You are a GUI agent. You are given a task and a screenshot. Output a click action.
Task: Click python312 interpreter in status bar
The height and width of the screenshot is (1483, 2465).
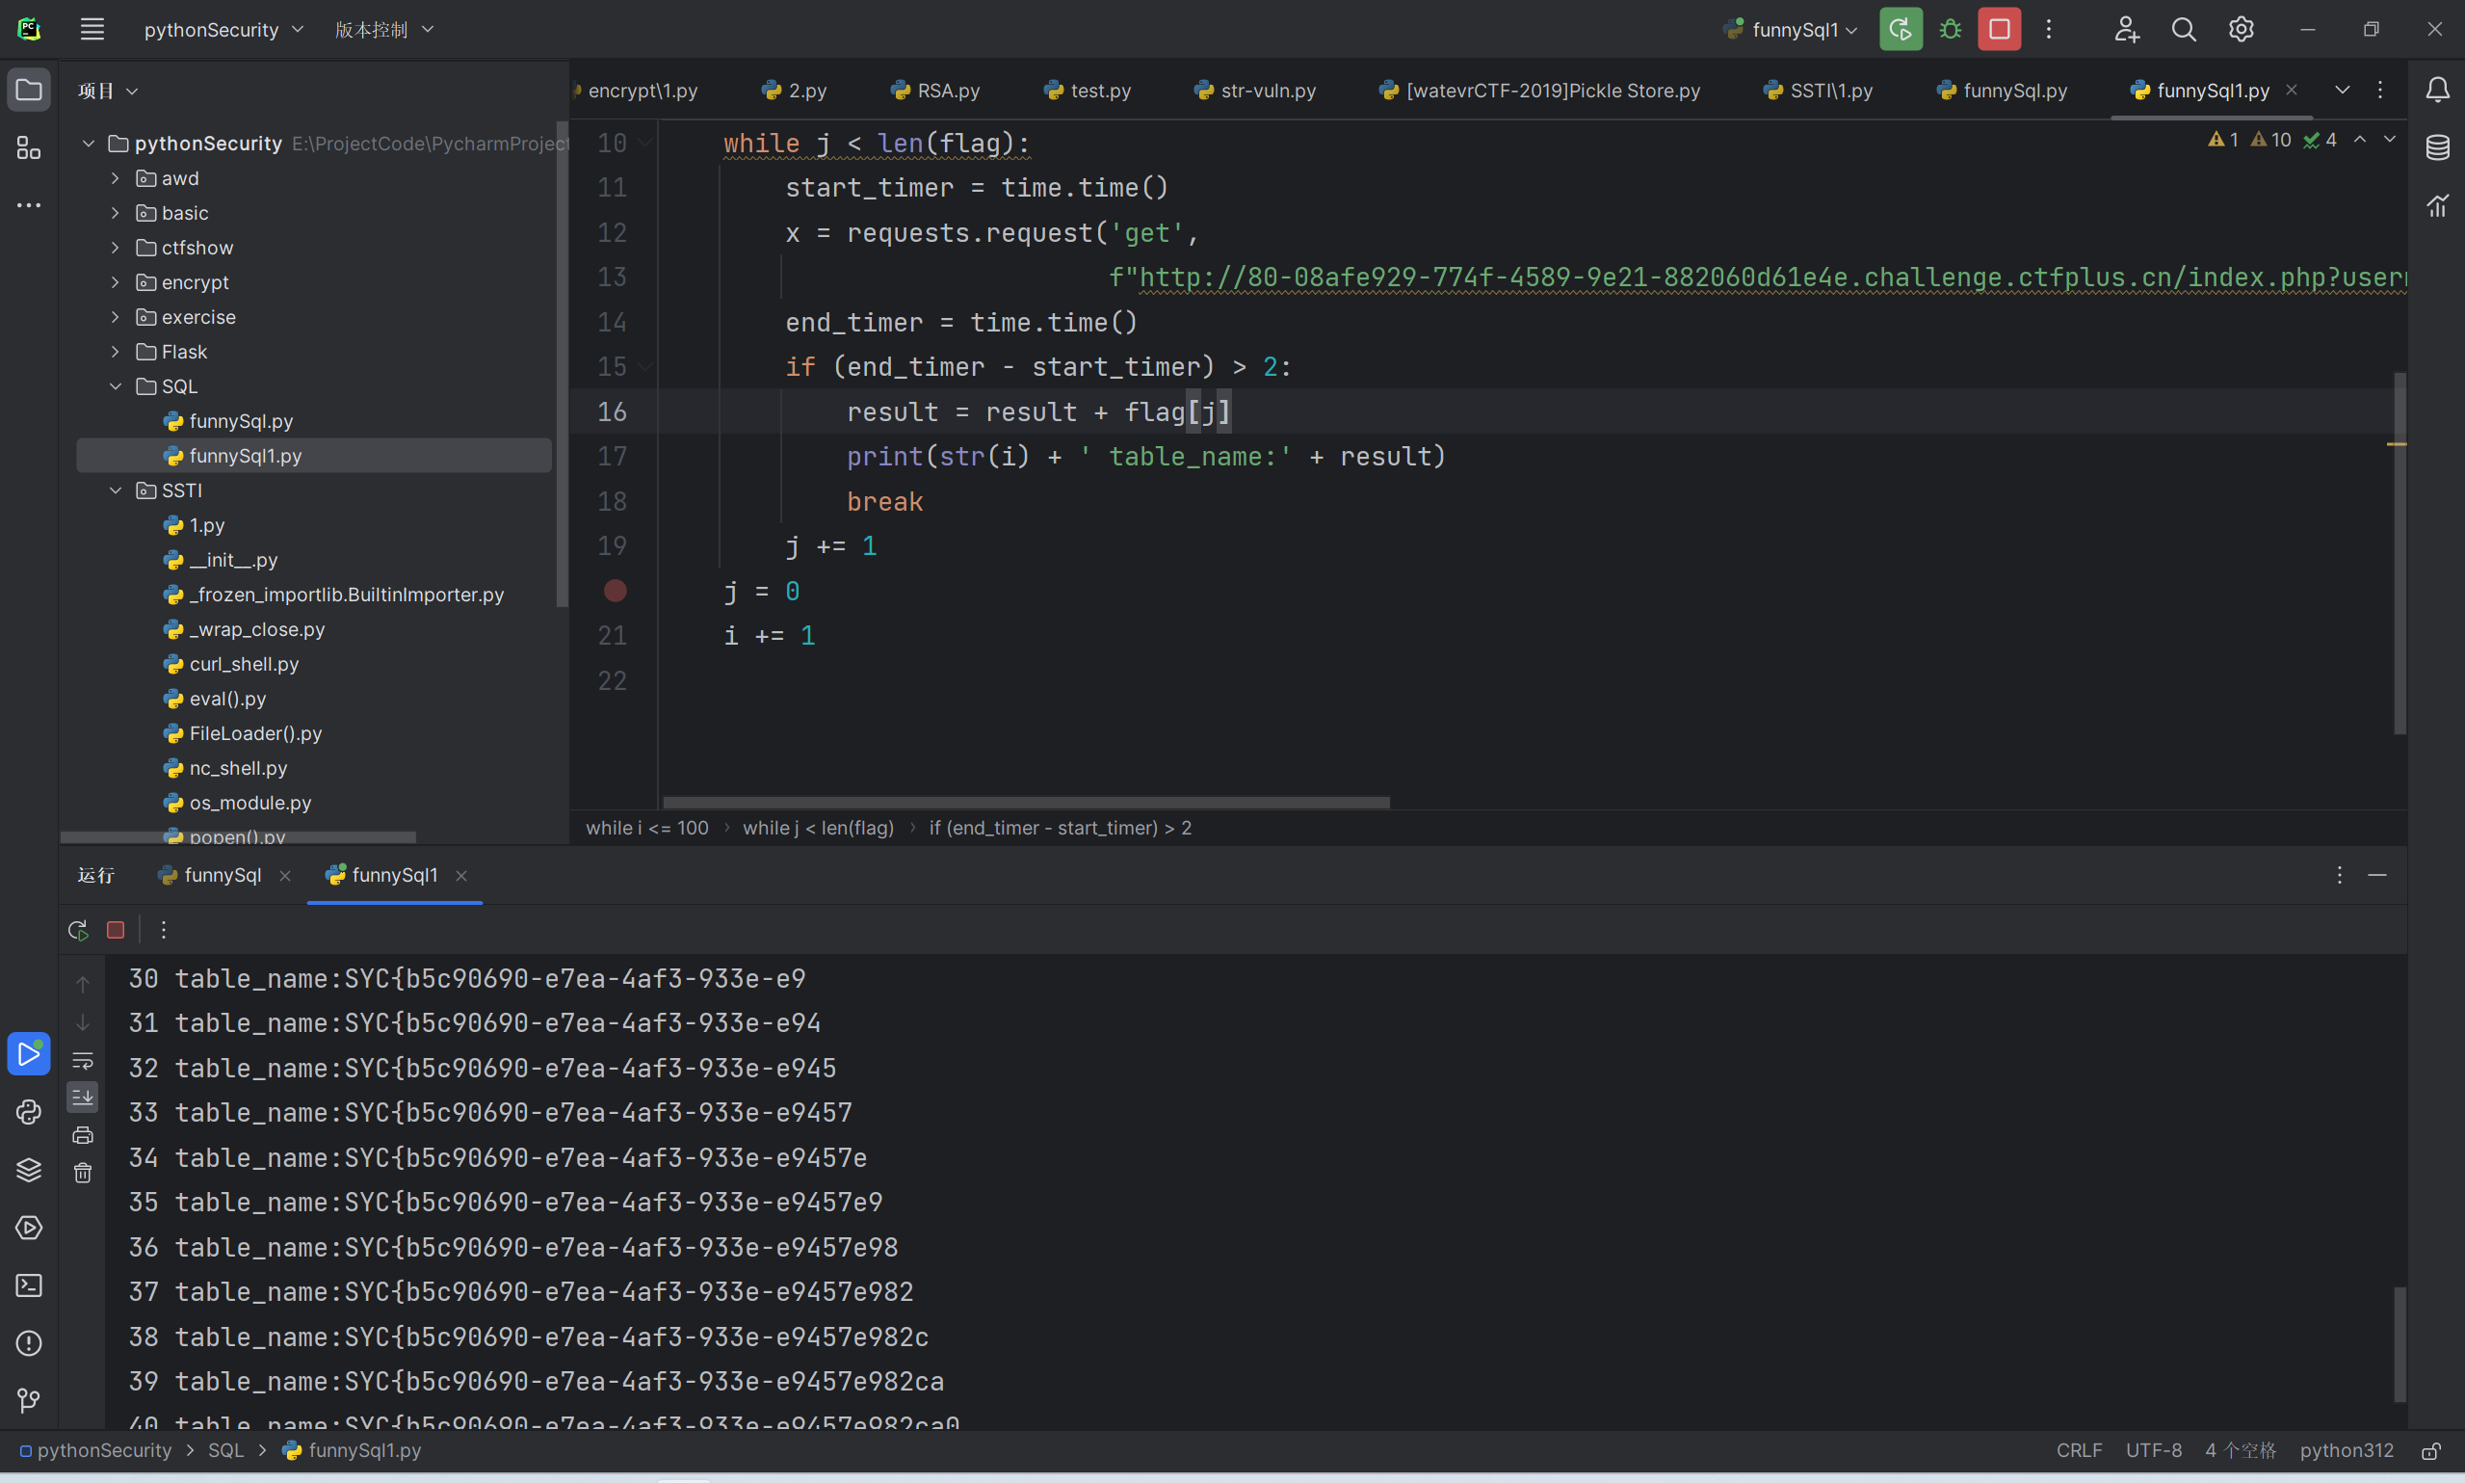tap(2347, 1450)
